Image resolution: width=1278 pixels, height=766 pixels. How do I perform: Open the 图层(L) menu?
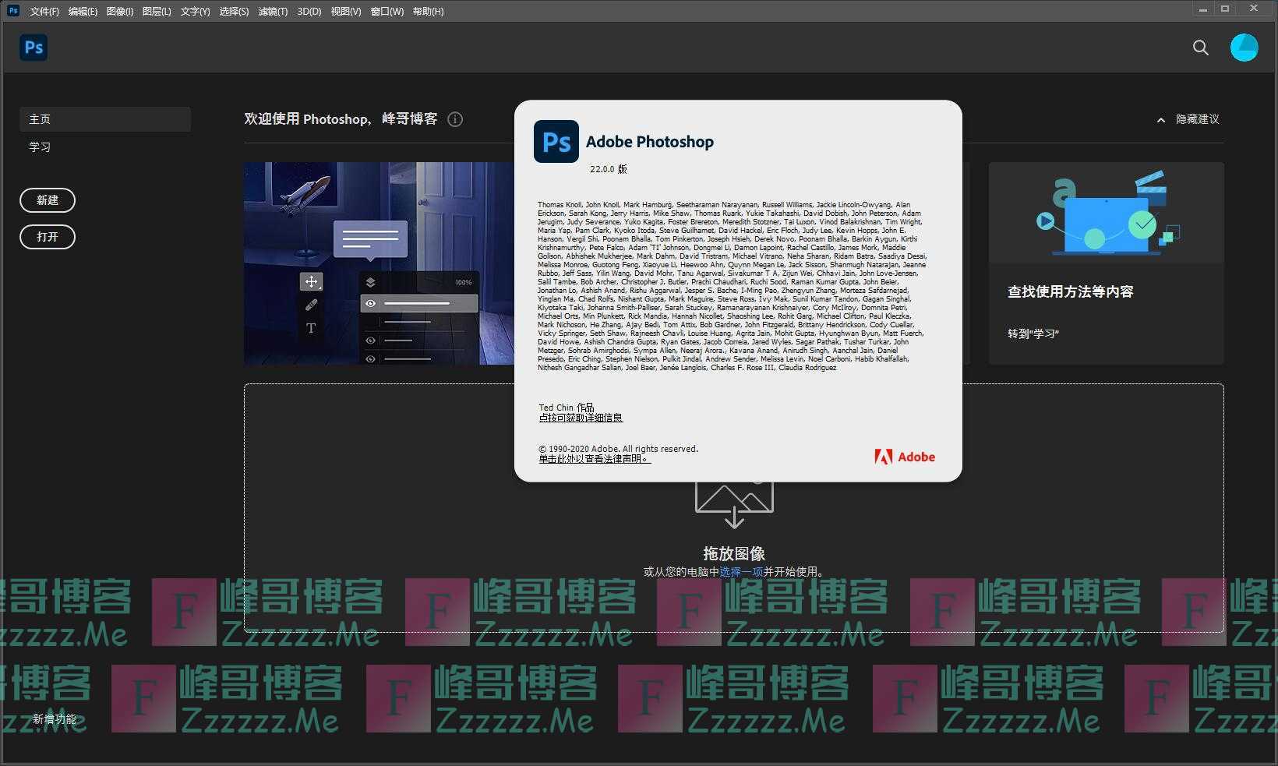coord(157,12)
